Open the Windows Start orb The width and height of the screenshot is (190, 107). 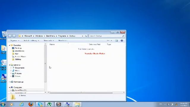(3, 104)
